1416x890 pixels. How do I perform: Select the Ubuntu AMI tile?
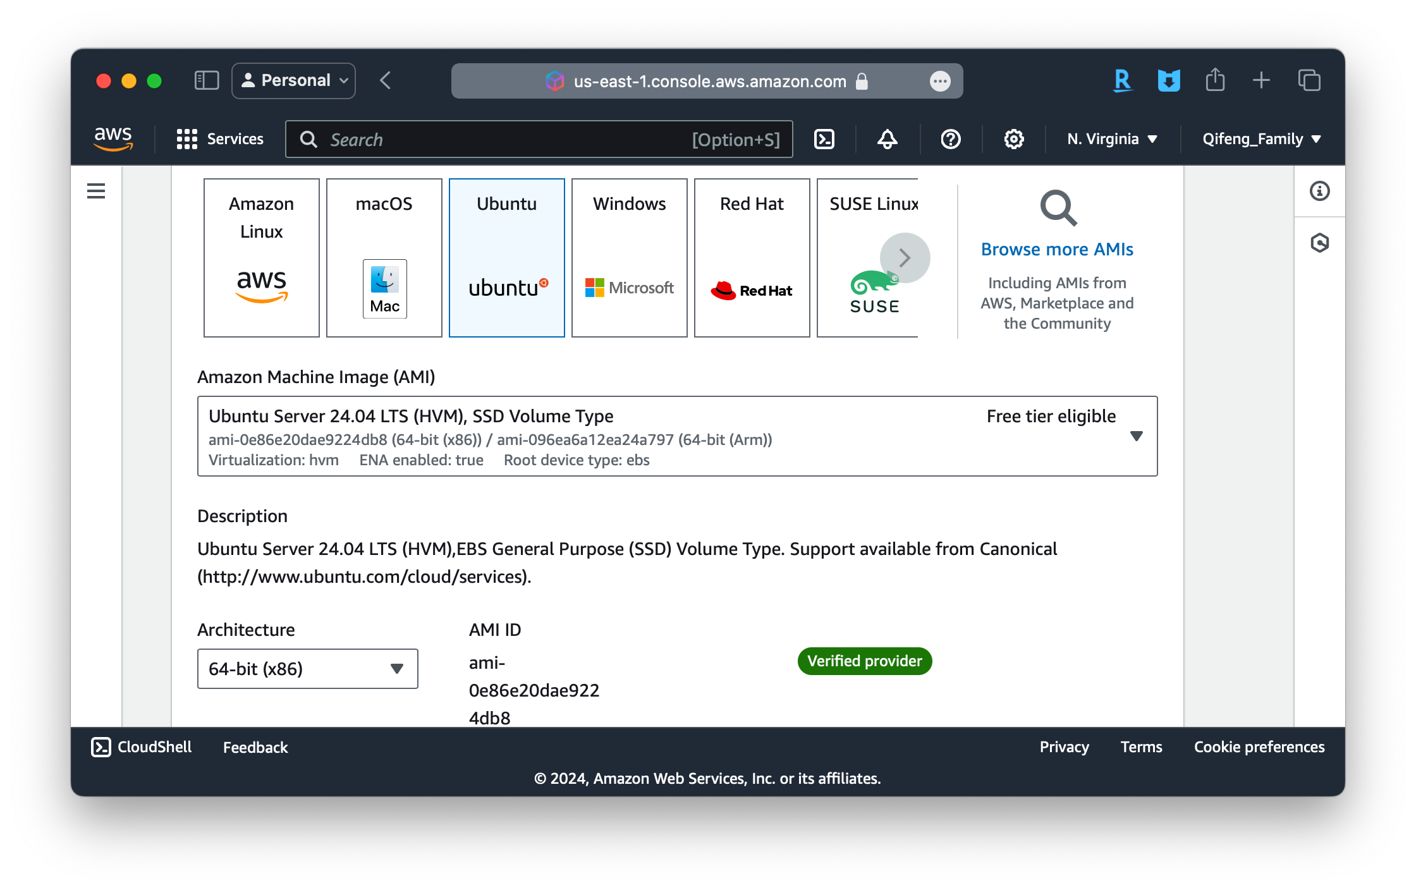(x=507, y=258)
